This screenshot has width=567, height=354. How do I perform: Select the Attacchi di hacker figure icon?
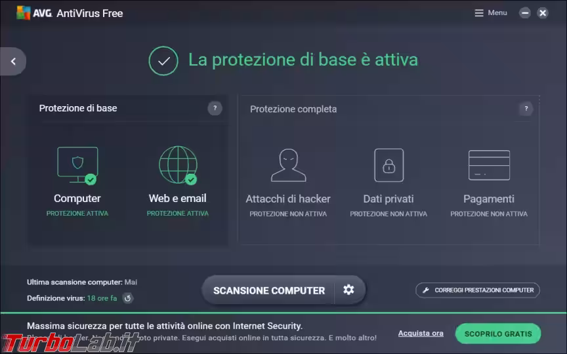[289, 165]
